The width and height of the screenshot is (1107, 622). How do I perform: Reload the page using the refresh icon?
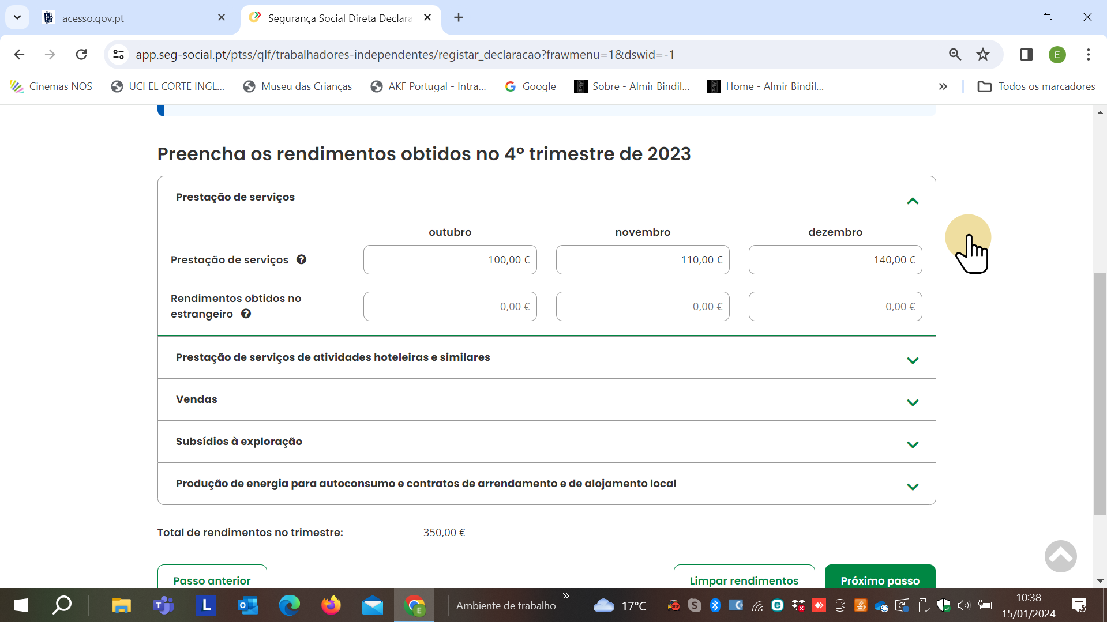pos(81,54)
